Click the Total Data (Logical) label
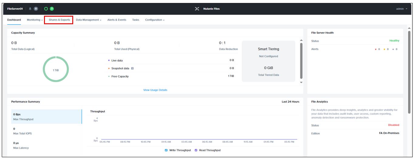 point(23,49)
